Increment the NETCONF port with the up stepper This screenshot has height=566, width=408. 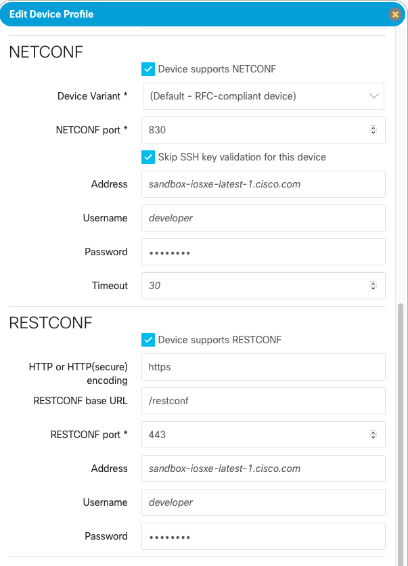[373, 127]
